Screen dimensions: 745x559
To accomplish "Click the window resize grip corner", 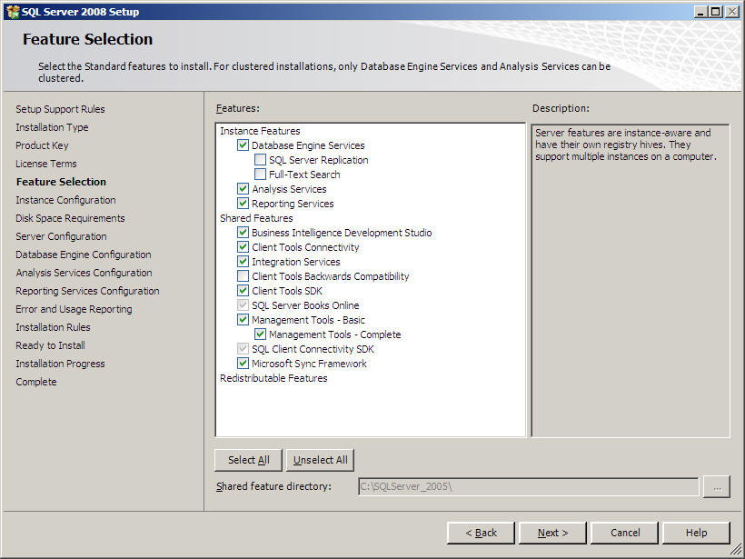I will [x=736, y=551].
